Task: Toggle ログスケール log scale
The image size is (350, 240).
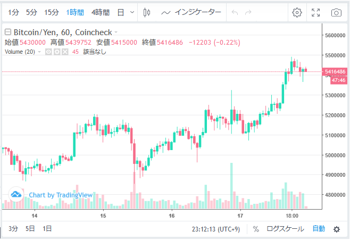Action: coord(285,229)
